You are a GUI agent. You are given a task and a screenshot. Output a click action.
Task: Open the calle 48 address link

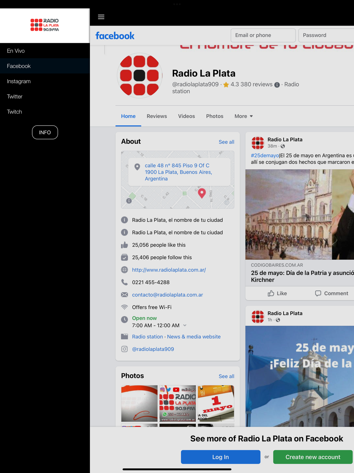tap(178, 172)
